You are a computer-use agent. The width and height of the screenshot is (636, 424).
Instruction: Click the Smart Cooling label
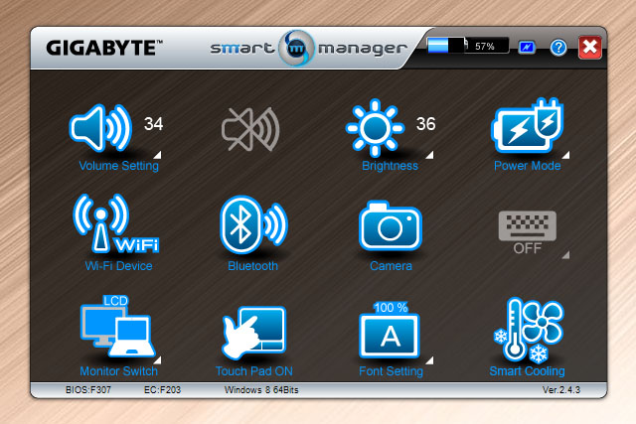pyautogui.click(x=527, y=371)
